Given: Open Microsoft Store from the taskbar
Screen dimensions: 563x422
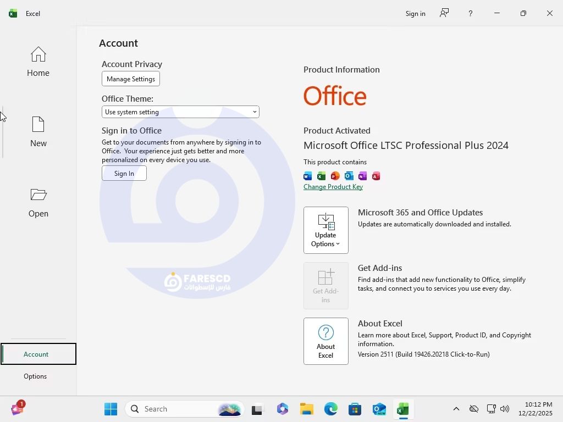Looking at the screenshot, I should coord(355,409).
